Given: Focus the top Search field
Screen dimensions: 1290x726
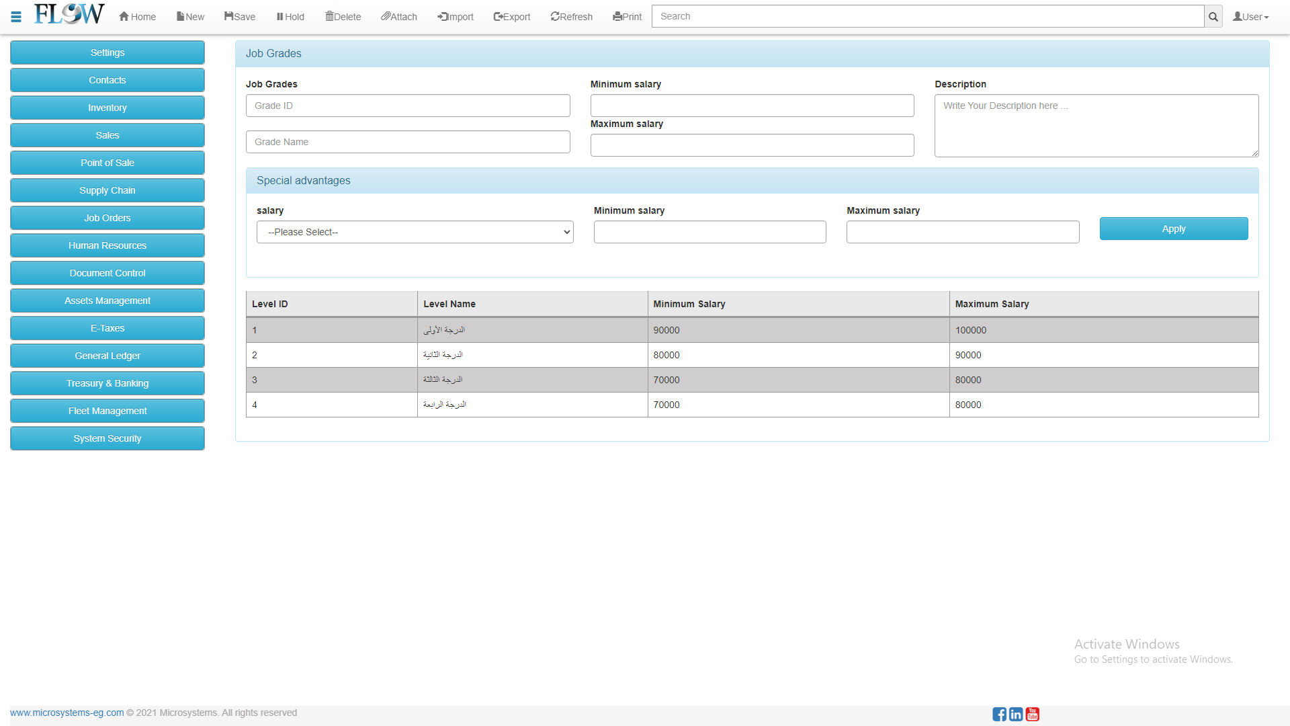Looking at the screenshot, I should pos(928,17).
